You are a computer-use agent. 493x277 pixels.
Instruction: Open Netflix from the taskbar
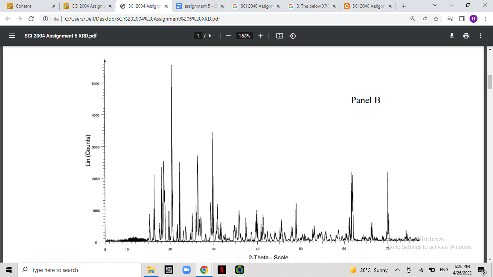coord(222,270)
